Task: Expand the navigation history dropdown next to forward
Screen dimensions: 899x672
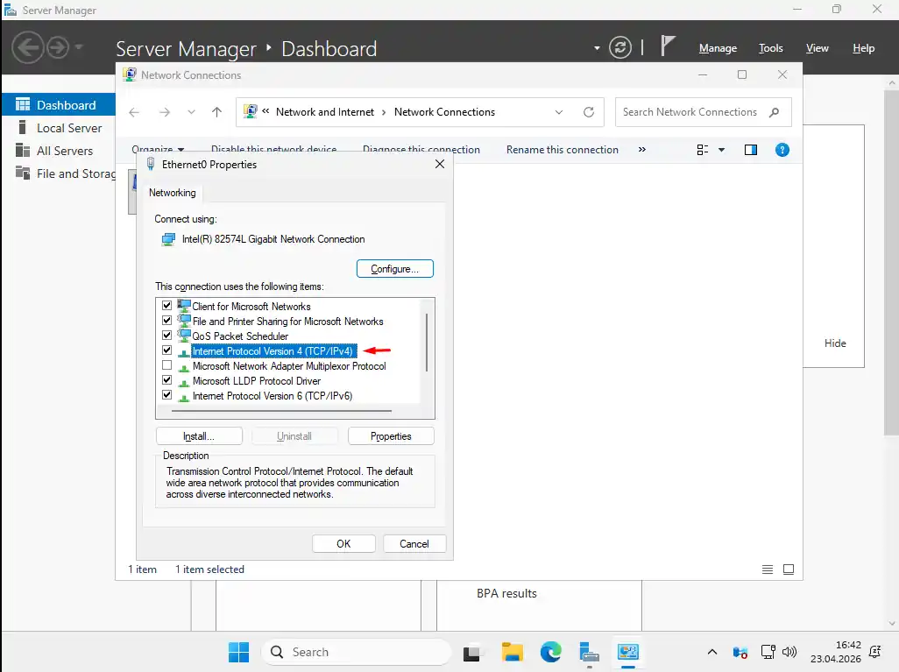Action: (79, 47)
